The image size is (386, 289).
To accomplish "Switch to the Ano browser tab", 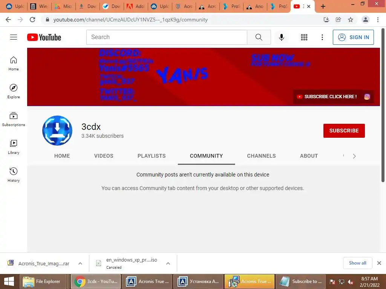I will pos(255,6).
